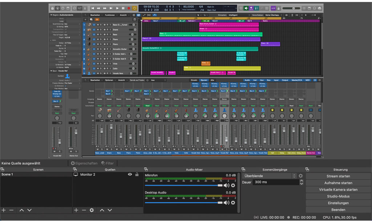The height and width of the screenshot is (223, 372).
Task: Click Stream starten button
Action: coord(338,176)
